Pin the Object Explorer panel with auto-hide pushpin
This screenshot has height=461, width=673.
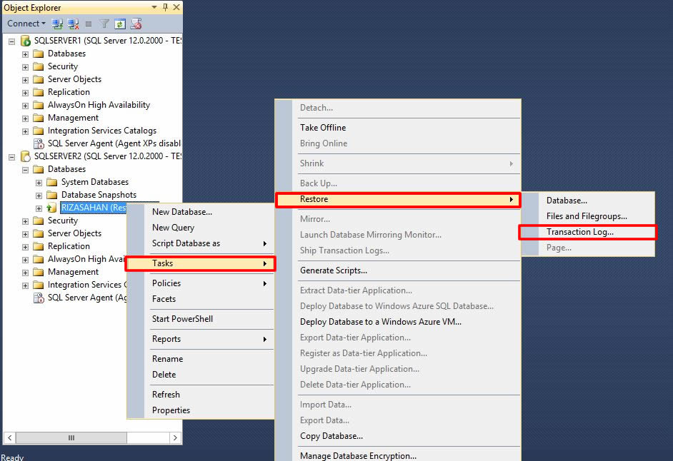click(x=164, y=8)
